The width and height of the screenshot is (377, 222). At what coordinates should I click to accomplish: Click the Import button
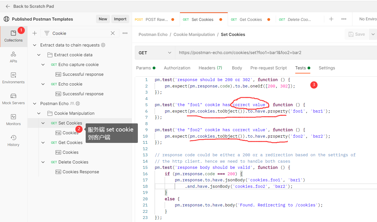tap(120, 19)
